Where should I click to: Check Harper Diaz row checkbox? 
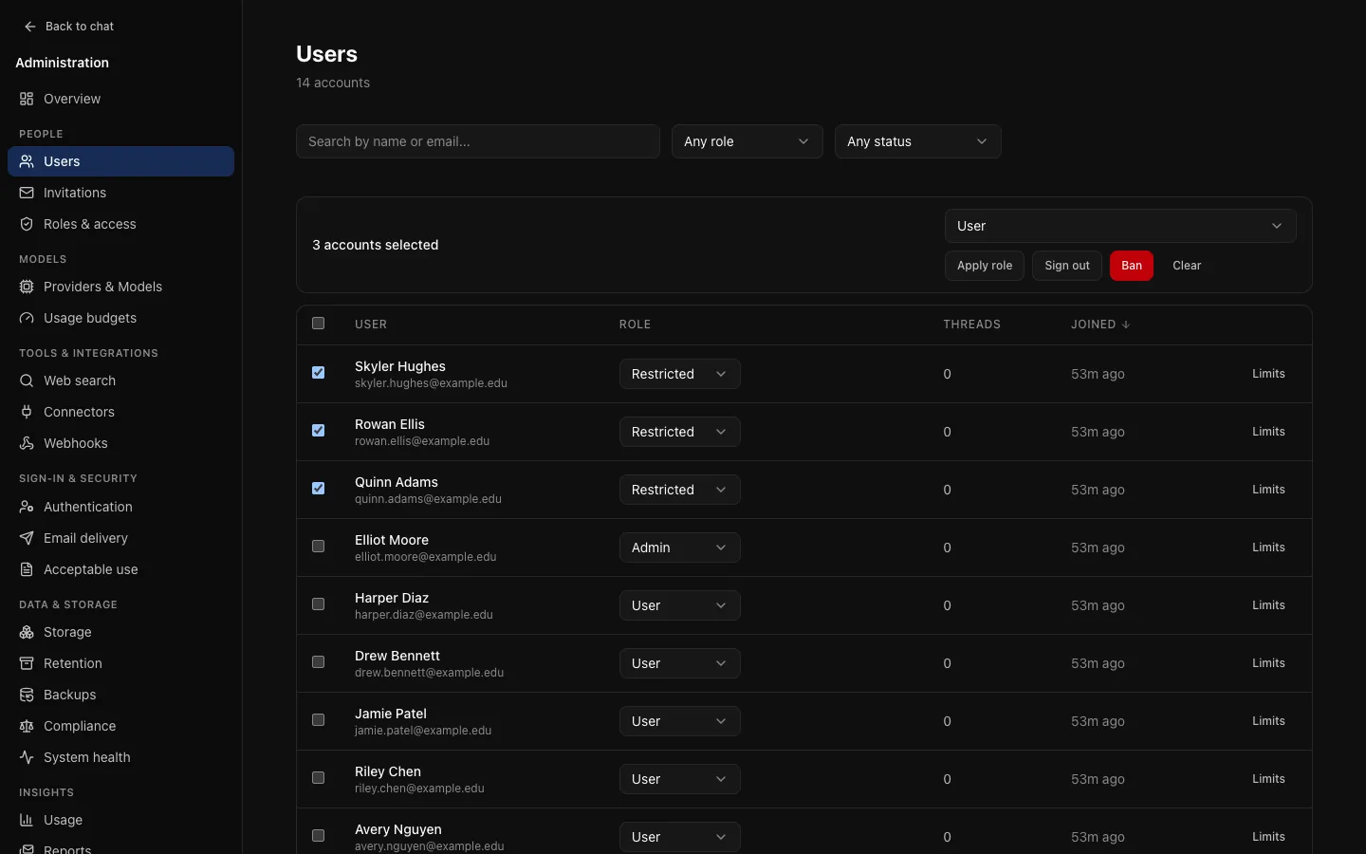coord(319,604)
